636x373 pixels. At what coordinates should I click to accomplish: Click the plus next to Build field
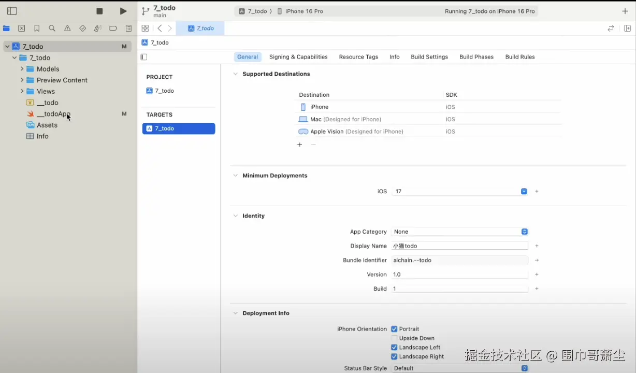point(537,289)
